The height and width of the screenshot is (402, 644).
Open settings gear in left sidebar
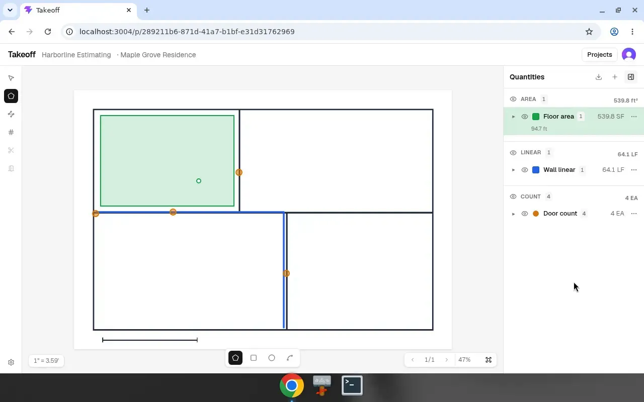point(11,362)
